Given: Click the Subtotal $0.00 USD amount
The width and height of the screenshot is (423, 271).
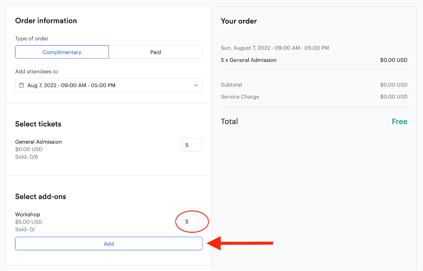Looking at the screenshot, I should [x=394, y=84].
